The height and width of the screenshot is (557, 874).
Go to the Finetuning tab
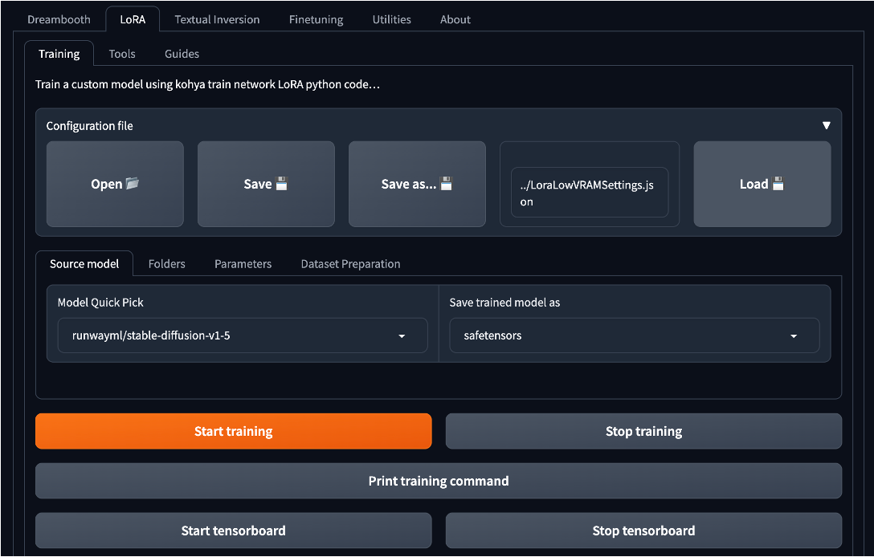coord(316,19)
